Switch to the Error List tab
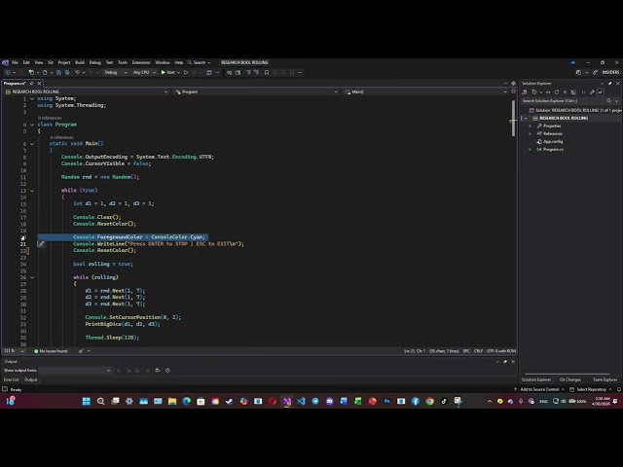The height and width of the screenshot is (467, 623). [11, 379]
